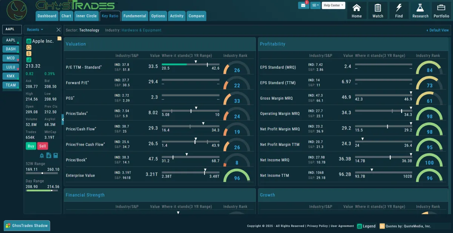
Task: Go to Home in top navigation
Action: (357, 11)
